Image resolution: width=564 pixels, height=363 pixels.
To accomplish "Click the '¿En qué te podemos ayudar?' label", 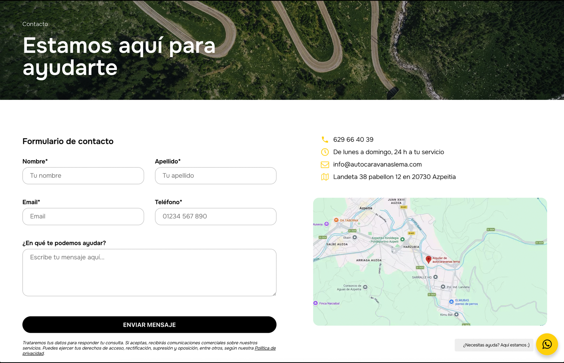I will coord(64,243).
